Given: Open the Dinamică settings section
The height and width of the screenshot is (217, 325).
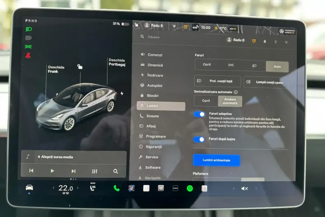Looking at the screenshot, I should tap(152, 65).
